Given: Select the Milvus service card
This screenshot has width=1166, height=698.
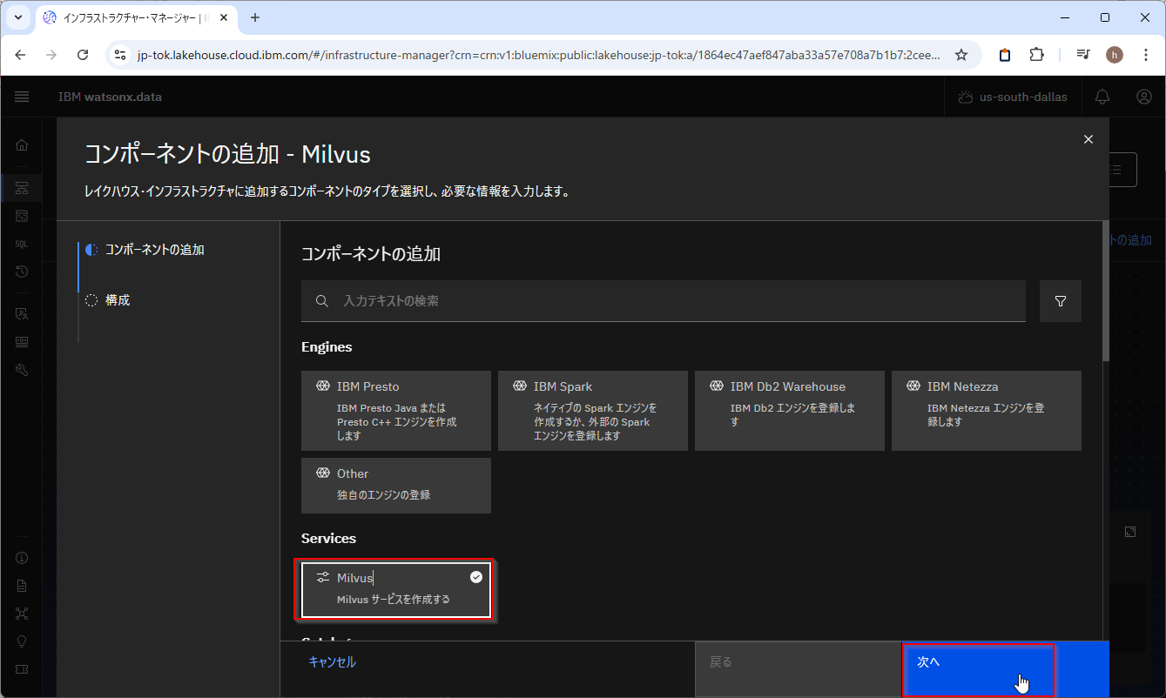Looking at the screenshot, I should 396,589.
